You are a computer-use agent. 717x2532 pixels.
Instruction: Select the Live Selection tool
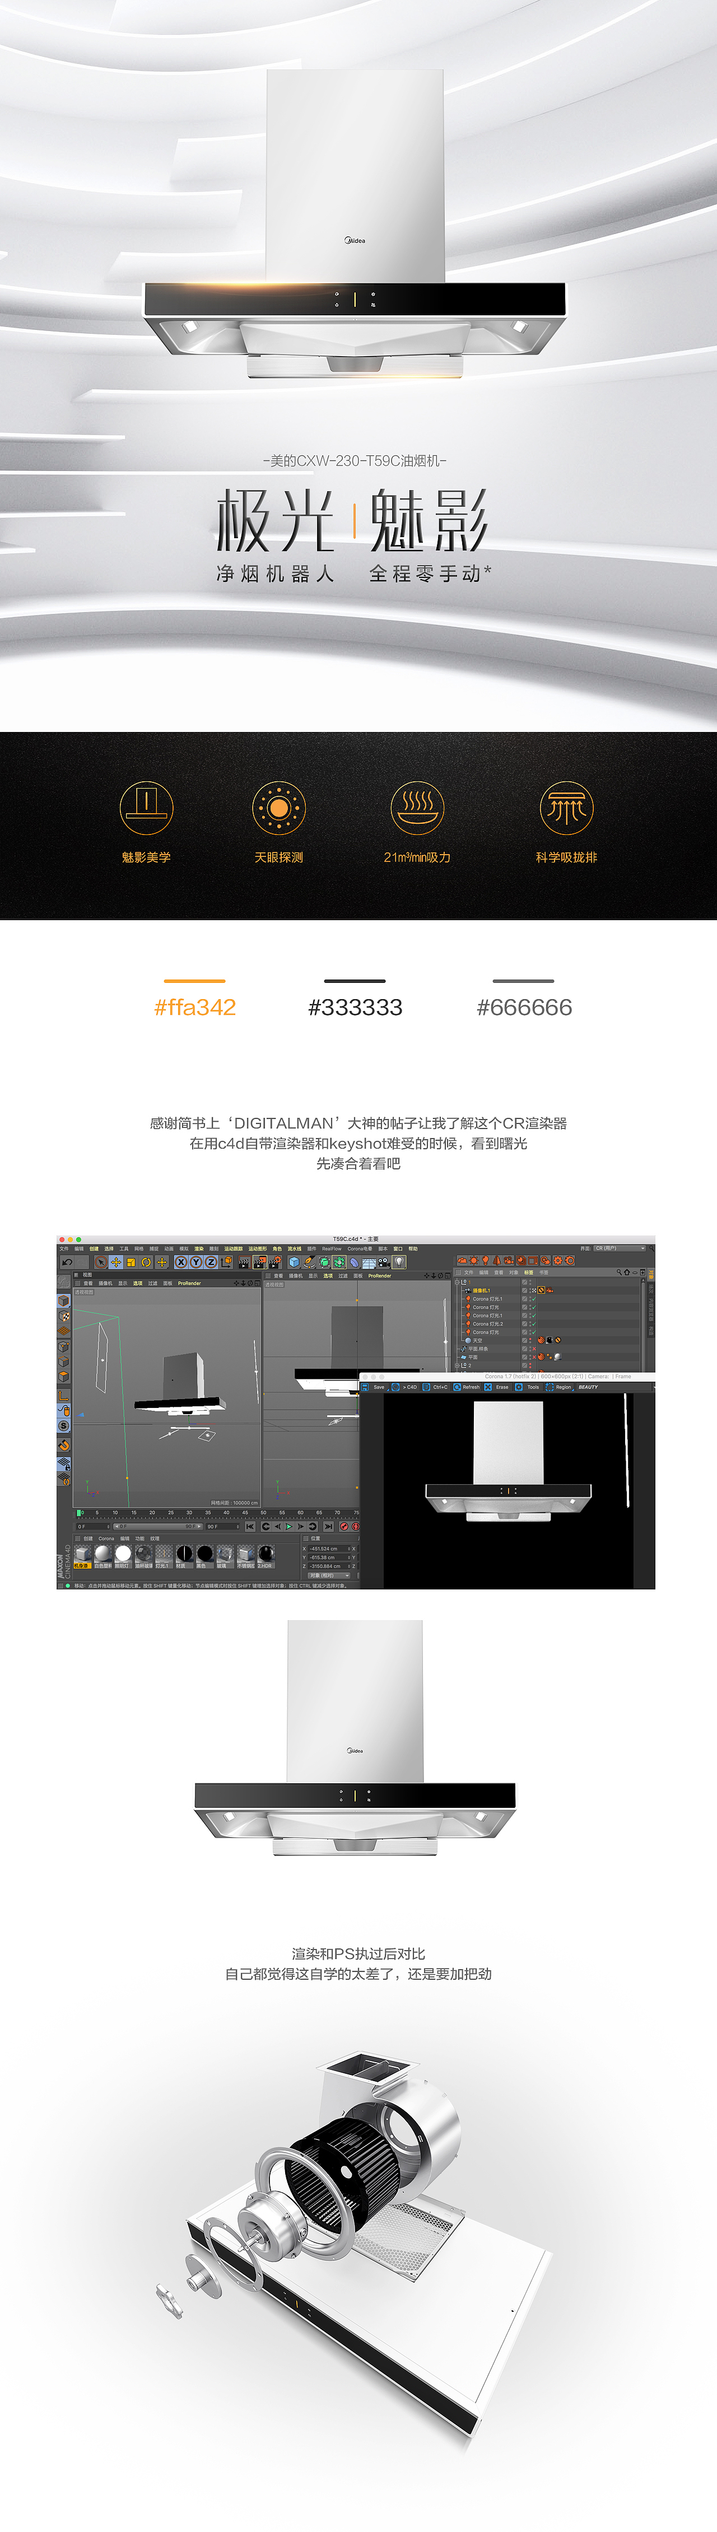point(100,1263)
